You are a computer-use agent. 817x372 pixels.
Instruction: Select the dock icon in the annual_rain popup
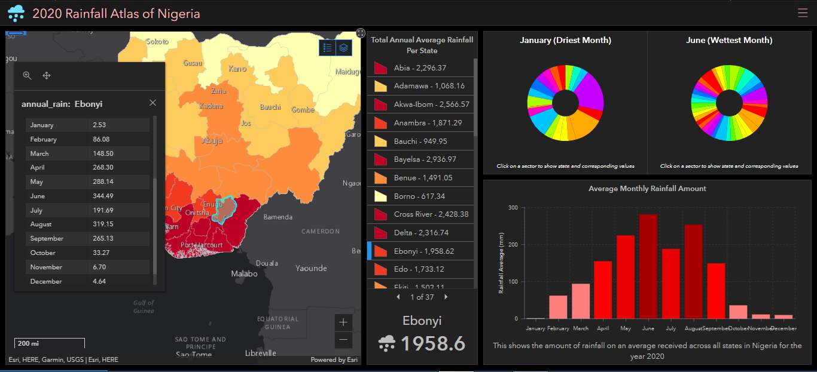pos(47,75)
